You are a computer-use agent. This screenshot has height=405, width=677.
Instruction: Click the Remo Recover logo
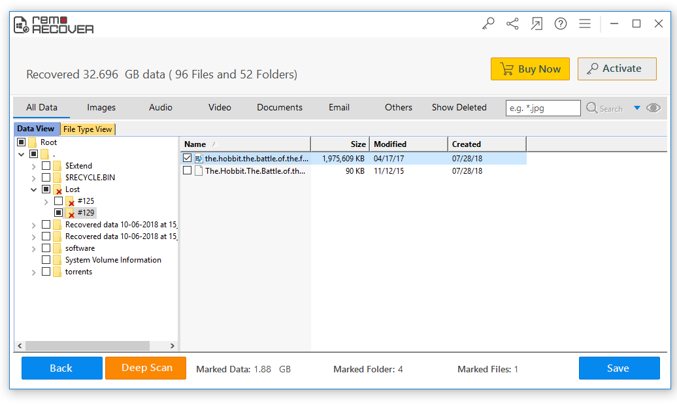coord(54,25)
